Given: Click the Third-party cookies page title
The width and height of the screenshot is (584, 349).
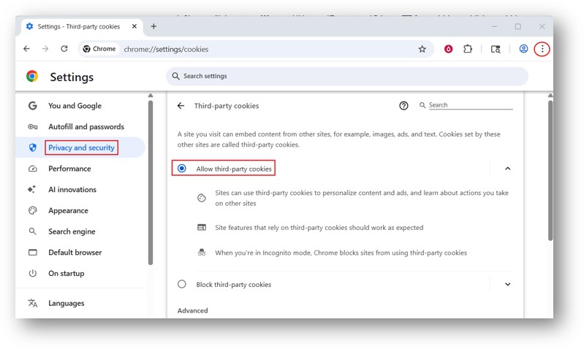Looking at the screenshot, I should click(227, 106).
